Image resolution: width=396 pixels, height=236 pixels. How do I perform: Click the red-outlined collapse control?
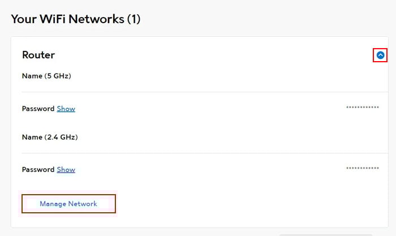click(x=380, y=55)
